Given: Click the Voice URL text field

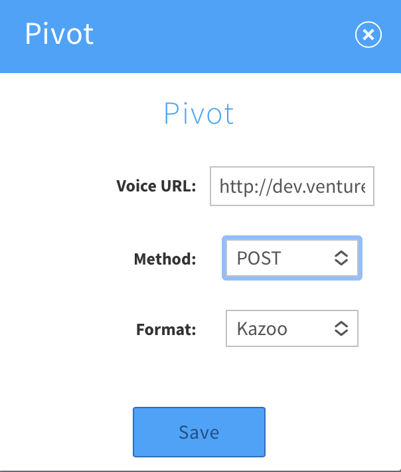Looking at the screenshot, I should 292,187.
